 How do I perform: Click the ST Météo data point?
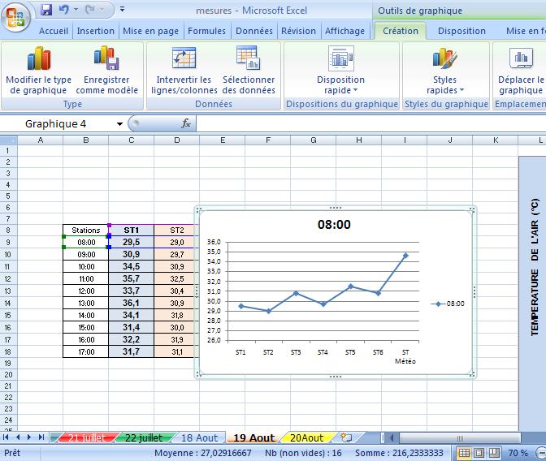pyautogui.click(x=405, y=256)
